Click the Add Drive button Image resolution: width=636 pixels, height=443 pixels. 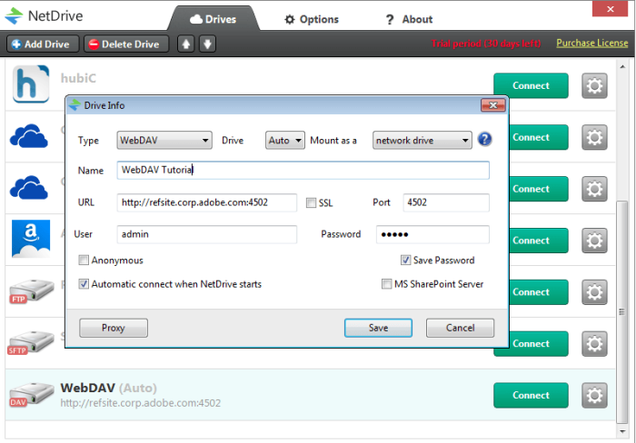pyautogui.click(x=43, y=44)
